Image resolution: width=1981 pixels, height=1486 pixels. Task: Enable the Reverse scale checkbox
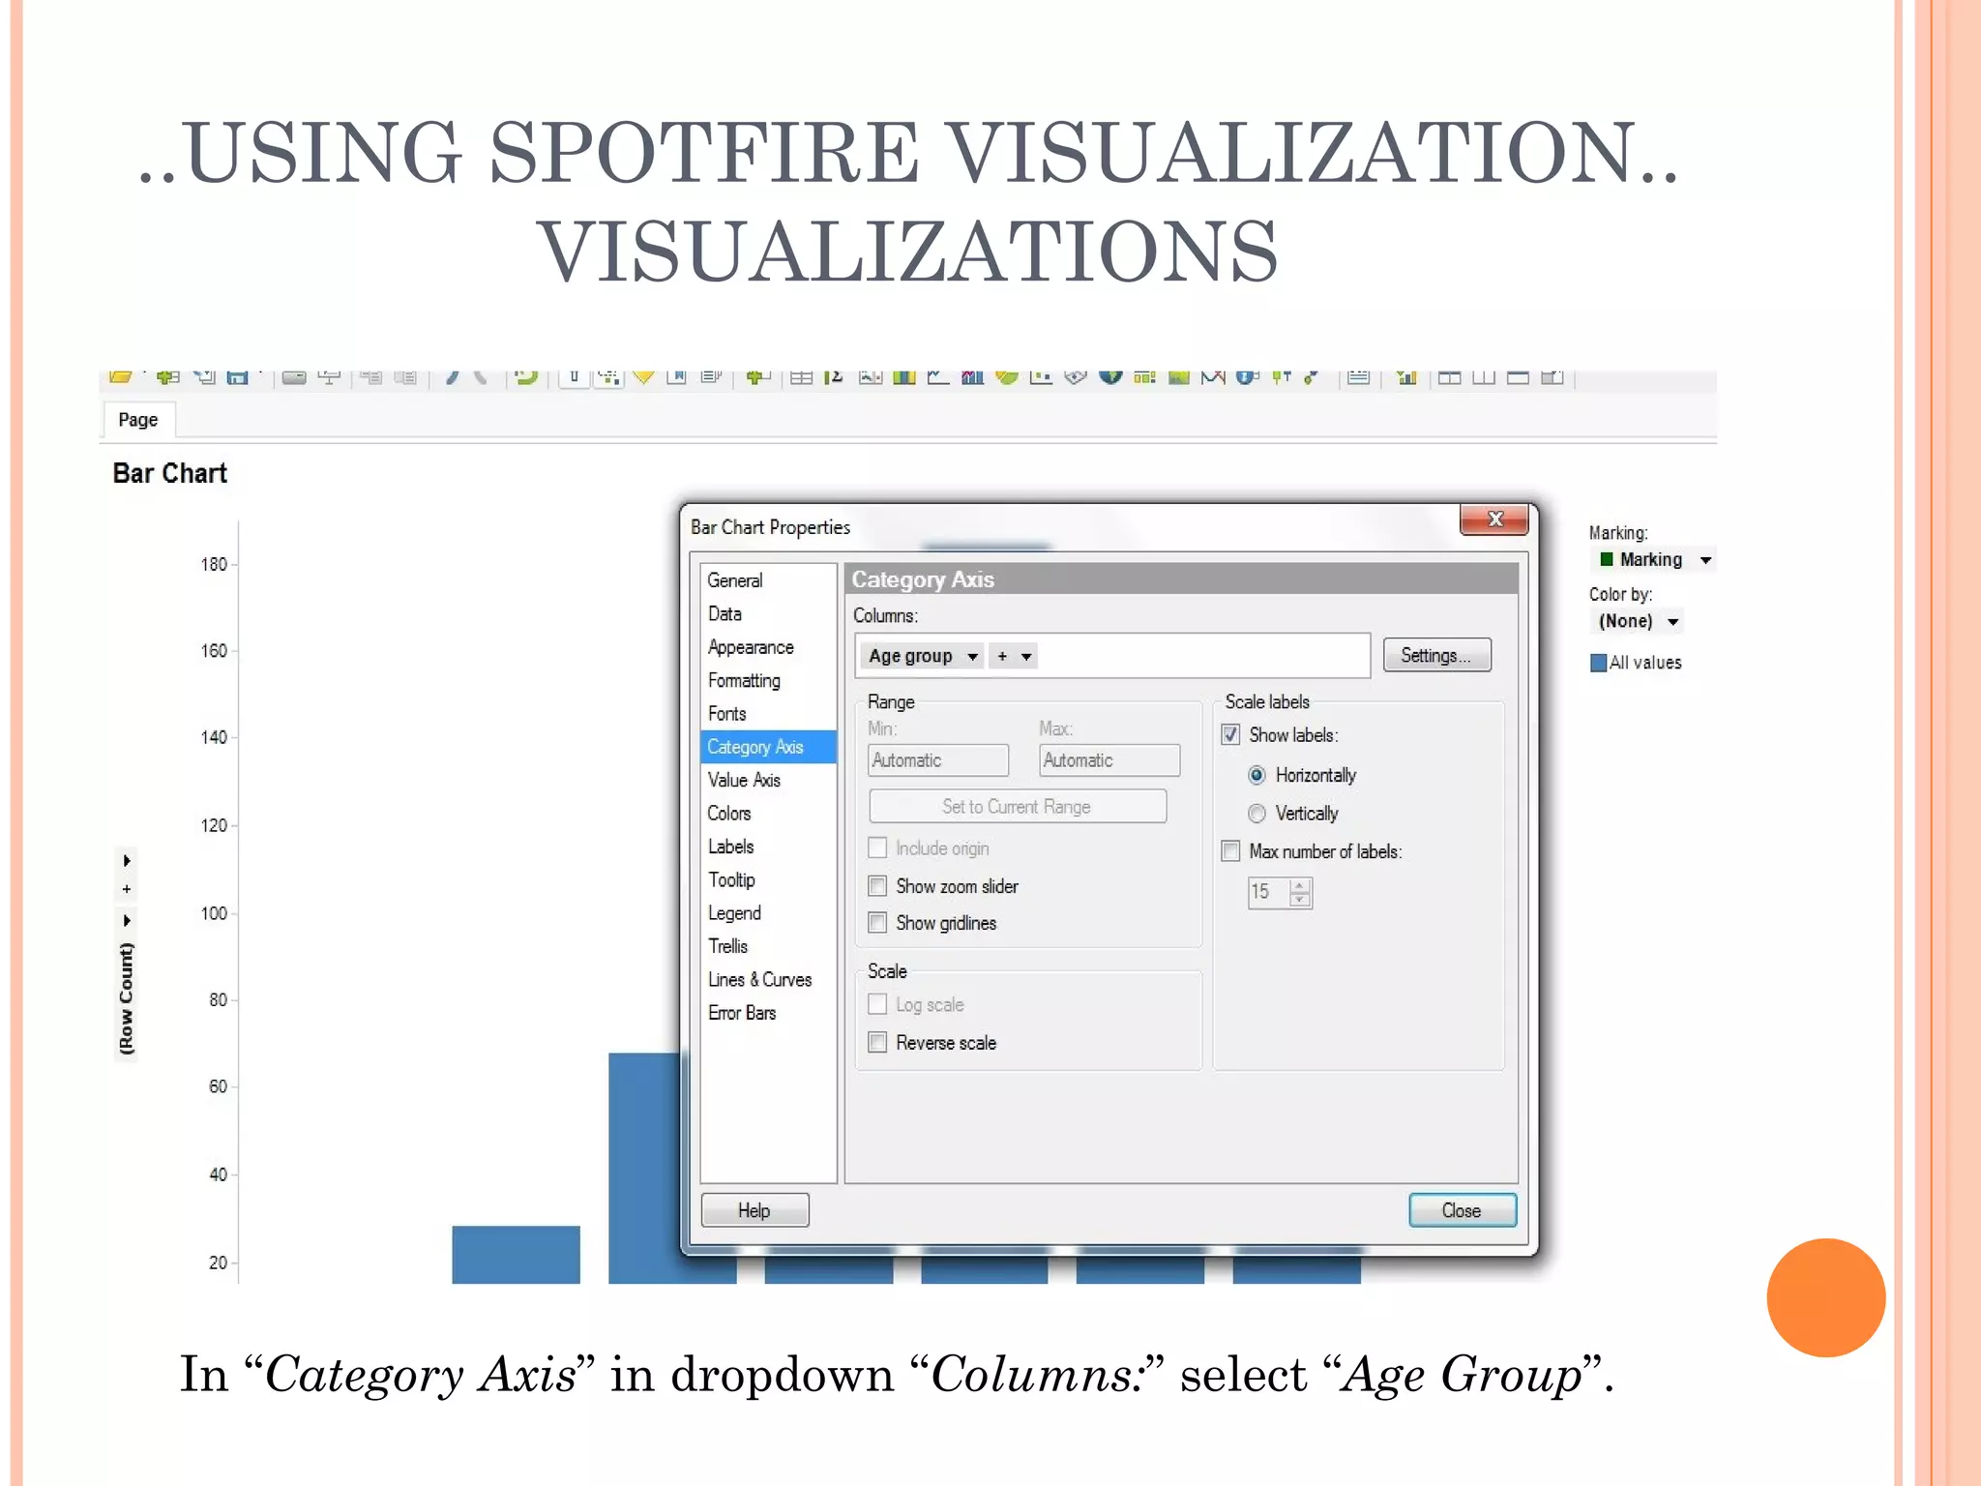click(x=877, y=1043)
